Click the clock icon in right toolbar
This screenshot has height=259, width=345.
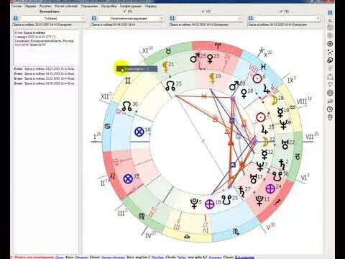point(330,109)
